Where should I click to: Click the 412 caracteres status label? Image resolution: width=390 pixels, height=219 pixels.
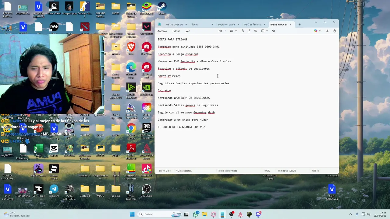tap(184, 171)
